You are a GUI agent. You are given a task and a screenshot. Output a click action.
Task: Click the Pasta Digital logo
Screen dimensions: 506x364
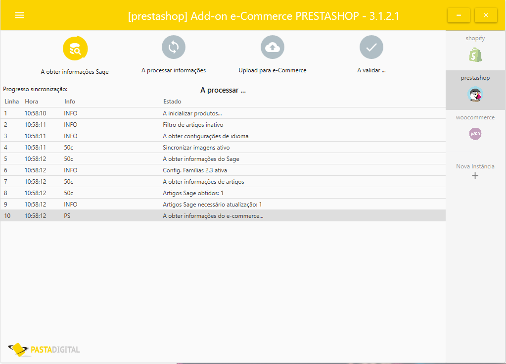tap(44, 350)
